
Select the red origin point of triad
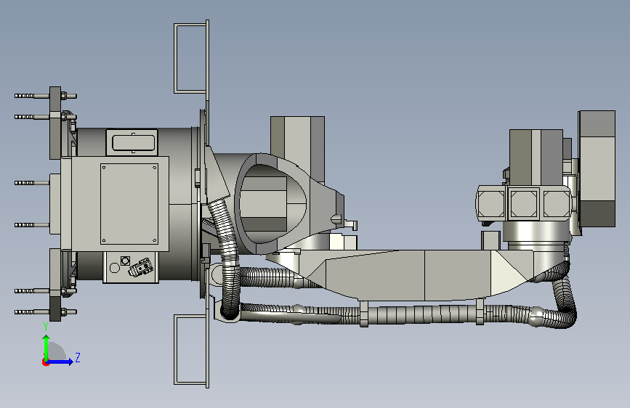45,362
